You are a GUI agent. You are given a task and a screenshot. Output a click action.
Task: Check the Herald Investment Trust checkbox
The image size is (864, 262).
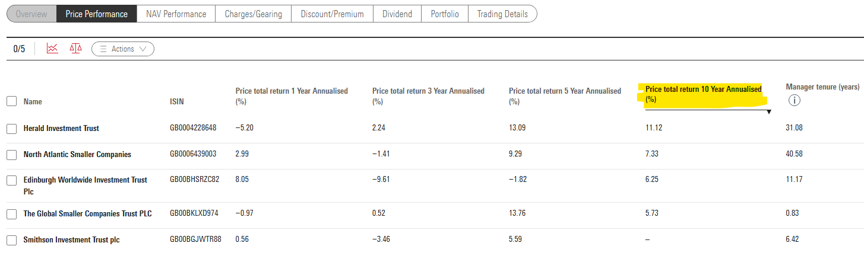(11, 129)
